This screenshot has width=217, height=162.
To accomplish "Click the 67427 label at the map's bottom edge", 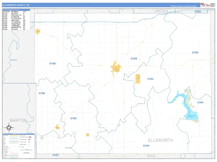I will 56,155.
